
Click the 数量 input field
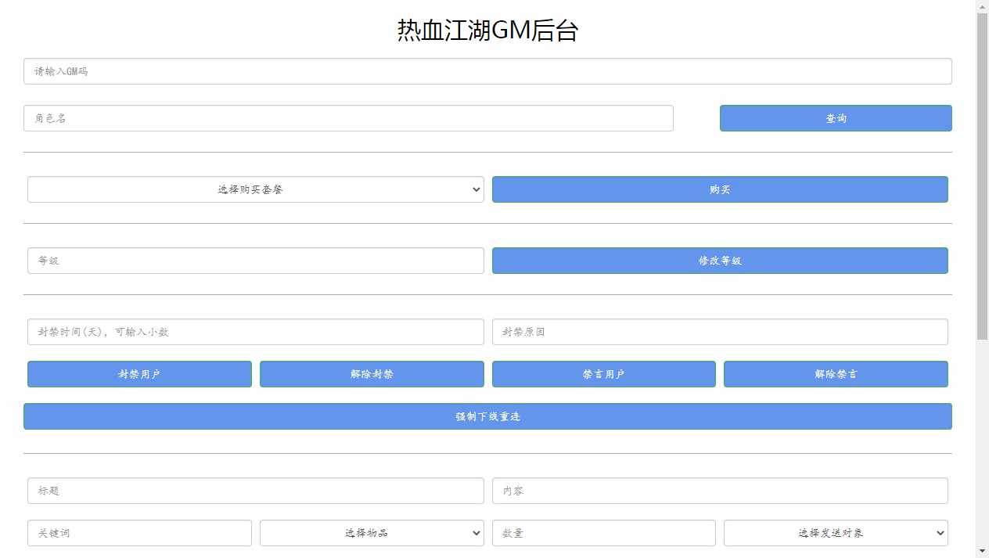pyautogui.click(x=603, y=533)
